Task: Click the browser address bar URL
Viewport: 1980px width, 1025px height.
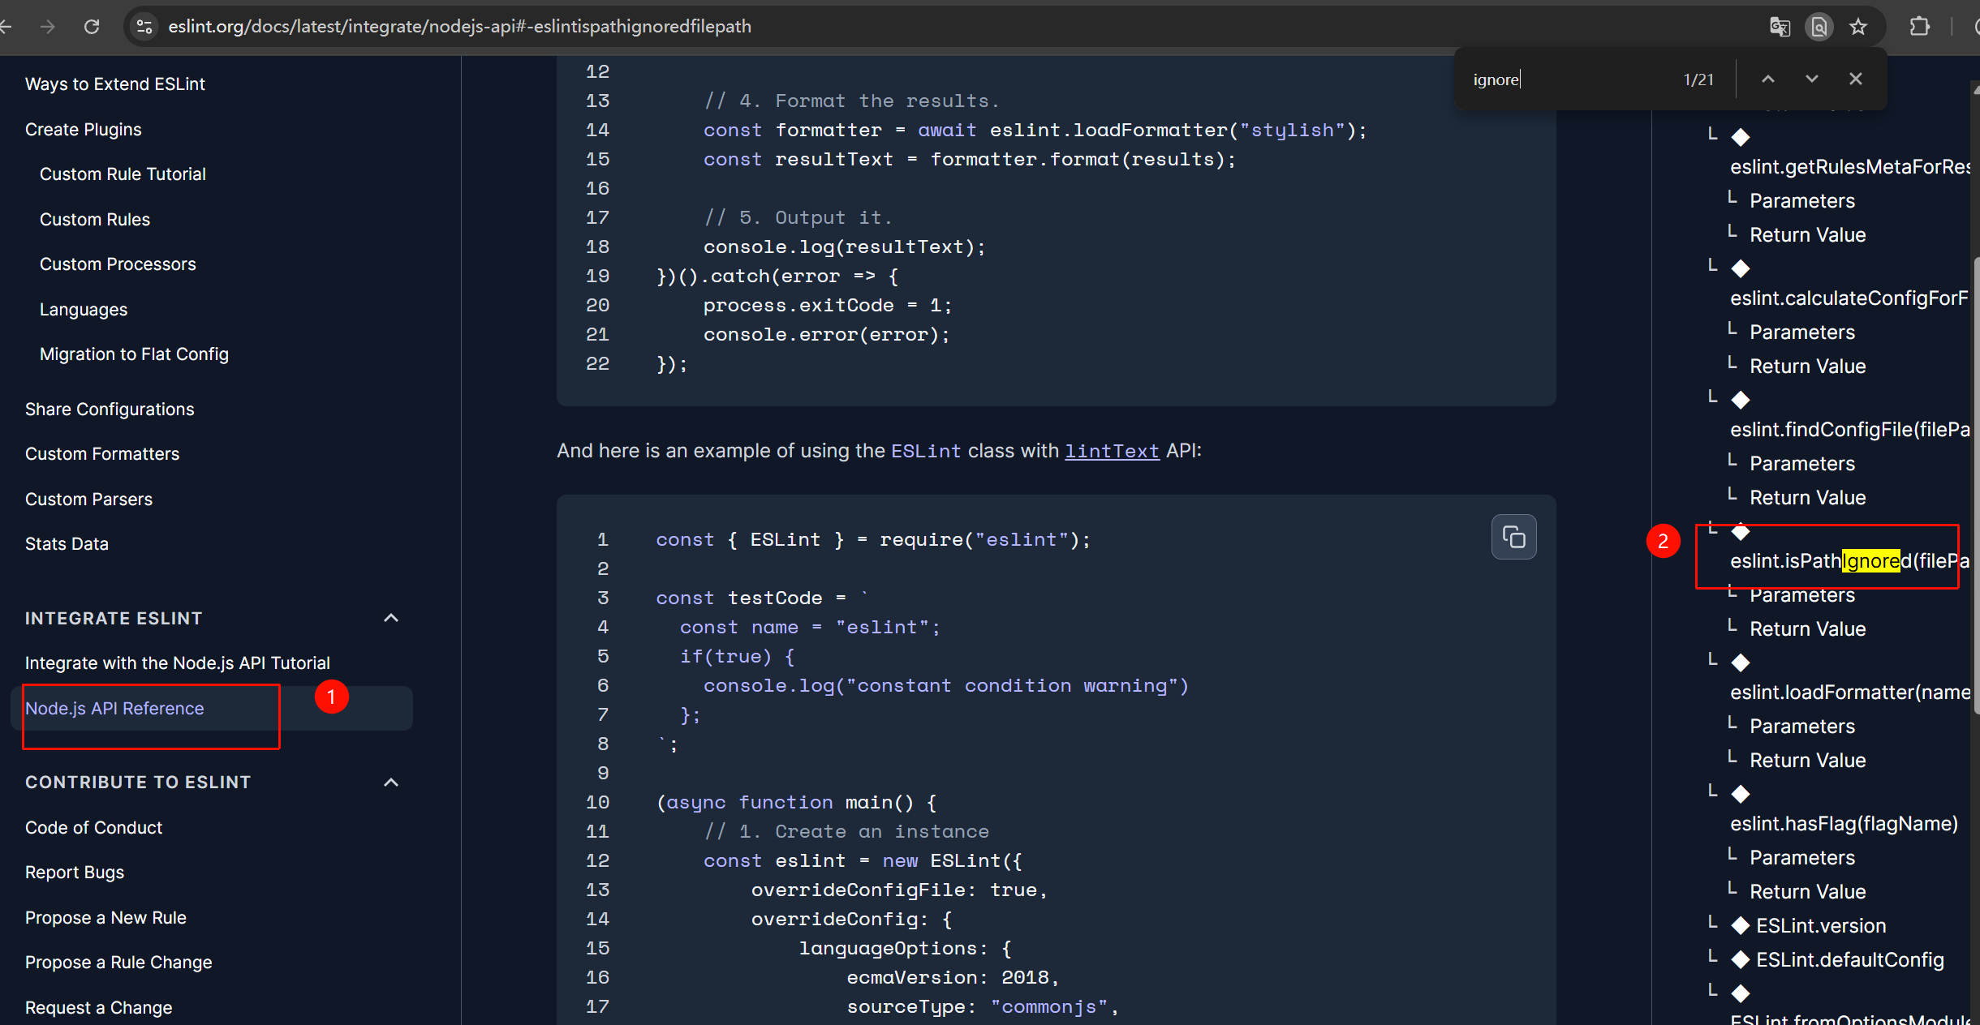Action: pos(459,27)
